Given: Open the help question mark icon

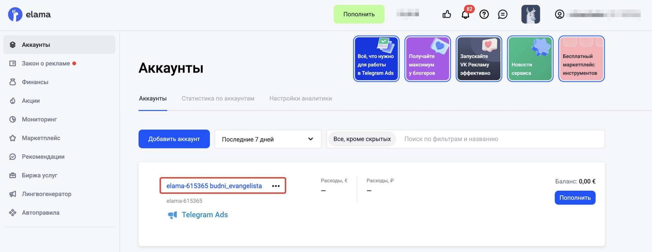Looking at the screenshot, I should click(x=484, y=14).
